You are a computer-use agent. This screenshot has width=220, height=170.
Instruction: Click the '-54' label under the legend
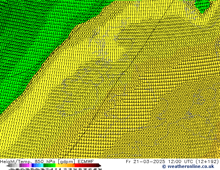tap(11, 169)
